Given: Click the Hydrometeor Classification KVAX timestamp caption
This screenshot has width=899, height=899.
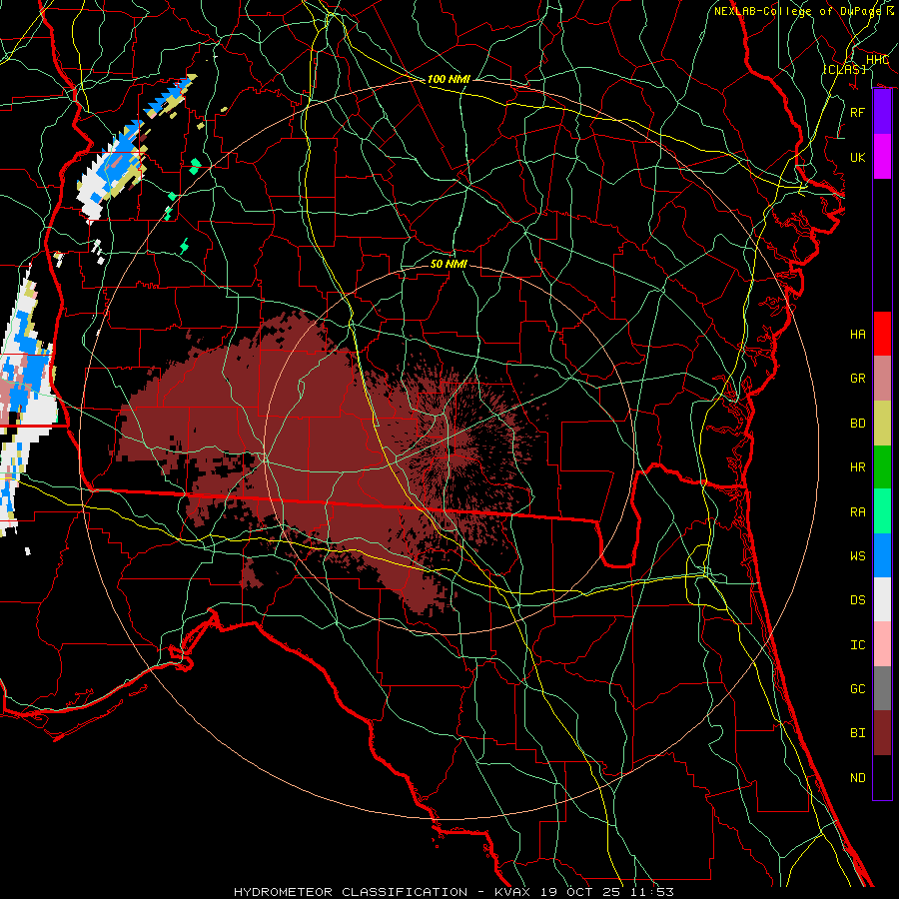Looking at the screenshot, I should 453,892.
